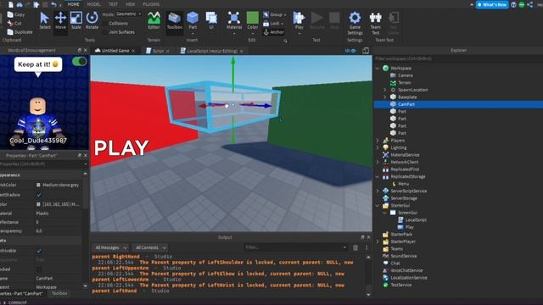Edit the Transparency value 0.5
543x305 pixels.
pos(39,230)
